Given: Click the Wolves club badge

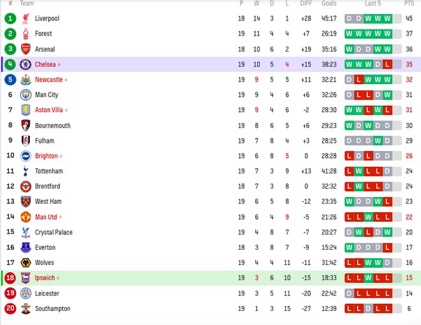Looking at the screenshot, I should (26, 263).
